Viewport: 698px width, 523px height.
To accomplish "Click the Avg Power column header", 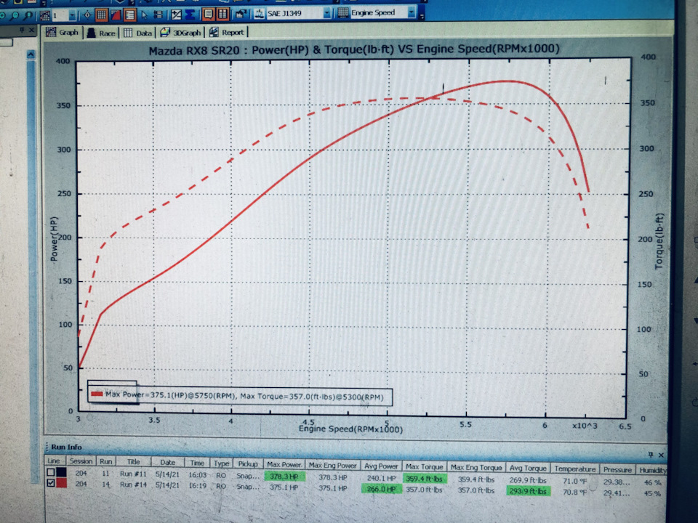I will click(381, 466).
